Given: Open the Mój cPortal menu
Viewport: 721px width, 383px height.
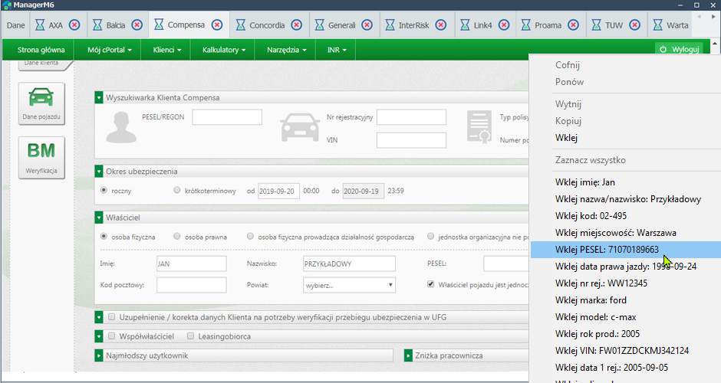Looking at the screenshot, I should click(x=110, y=50).
